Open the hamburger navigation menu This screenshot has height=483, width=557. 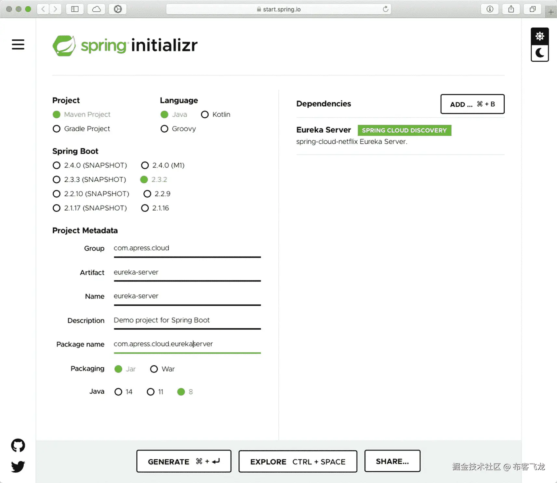[x=18, y=45]
